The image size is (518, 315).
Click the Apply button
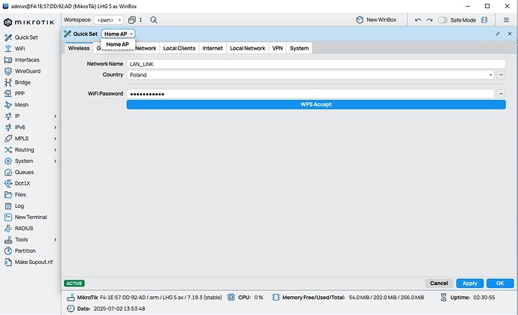470,283
